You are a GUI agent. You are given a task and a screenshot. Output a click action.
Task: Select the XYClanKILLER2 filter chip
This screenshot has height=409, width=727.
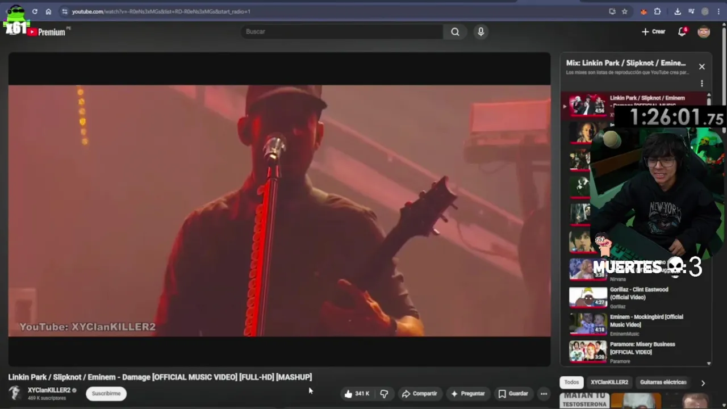[609, 382]
